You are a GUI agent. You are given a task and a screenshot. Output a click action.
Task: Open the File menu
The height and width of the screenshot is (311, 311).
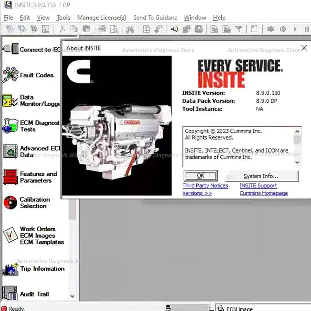click(8, 17)
